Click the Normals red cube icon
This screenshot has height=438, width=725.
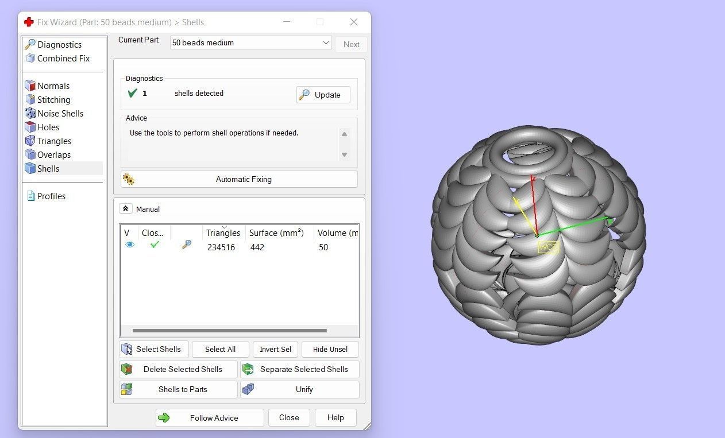point(30,86)
